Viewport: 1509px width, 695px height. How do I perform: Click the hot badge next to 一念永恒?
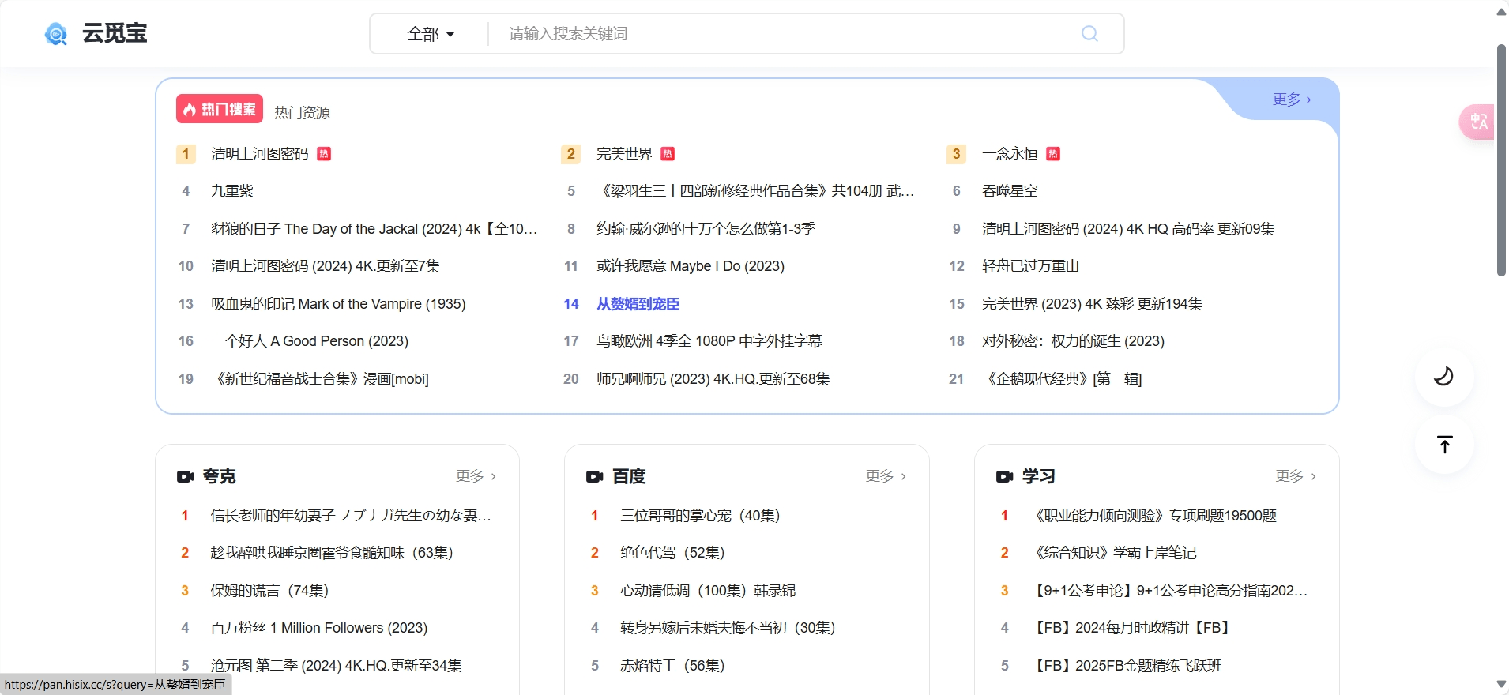(x=1053, y=154)
